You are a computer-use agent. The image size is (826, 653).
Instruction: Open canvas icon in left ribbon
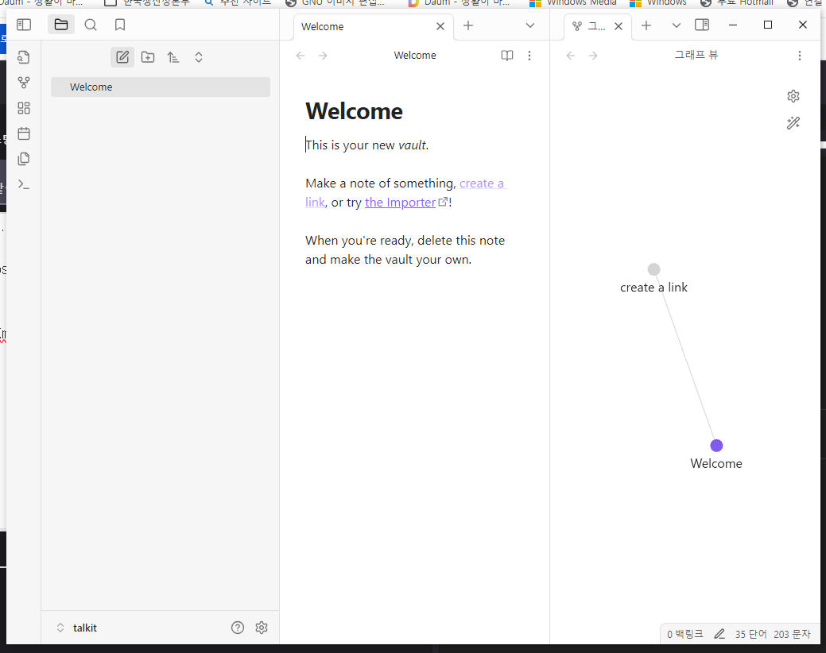coord(24,108)
